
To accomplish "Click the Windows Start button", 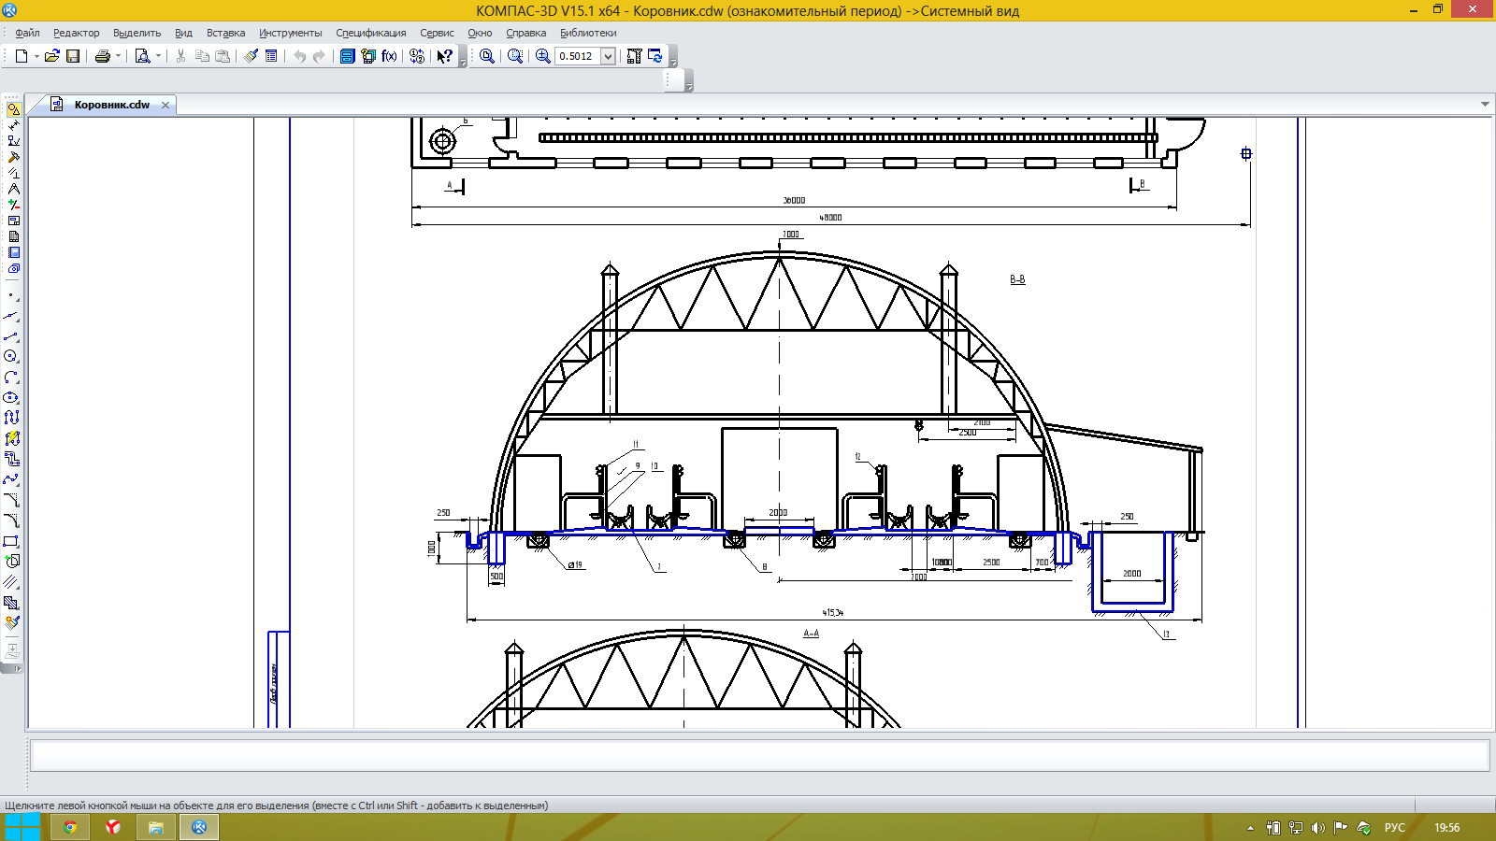I will [x=22, y=827].
